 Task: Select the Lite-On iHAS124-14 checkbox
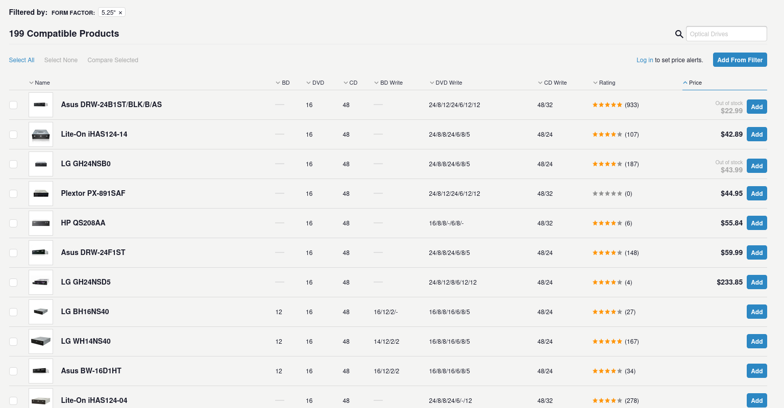[x=13, y=135]
